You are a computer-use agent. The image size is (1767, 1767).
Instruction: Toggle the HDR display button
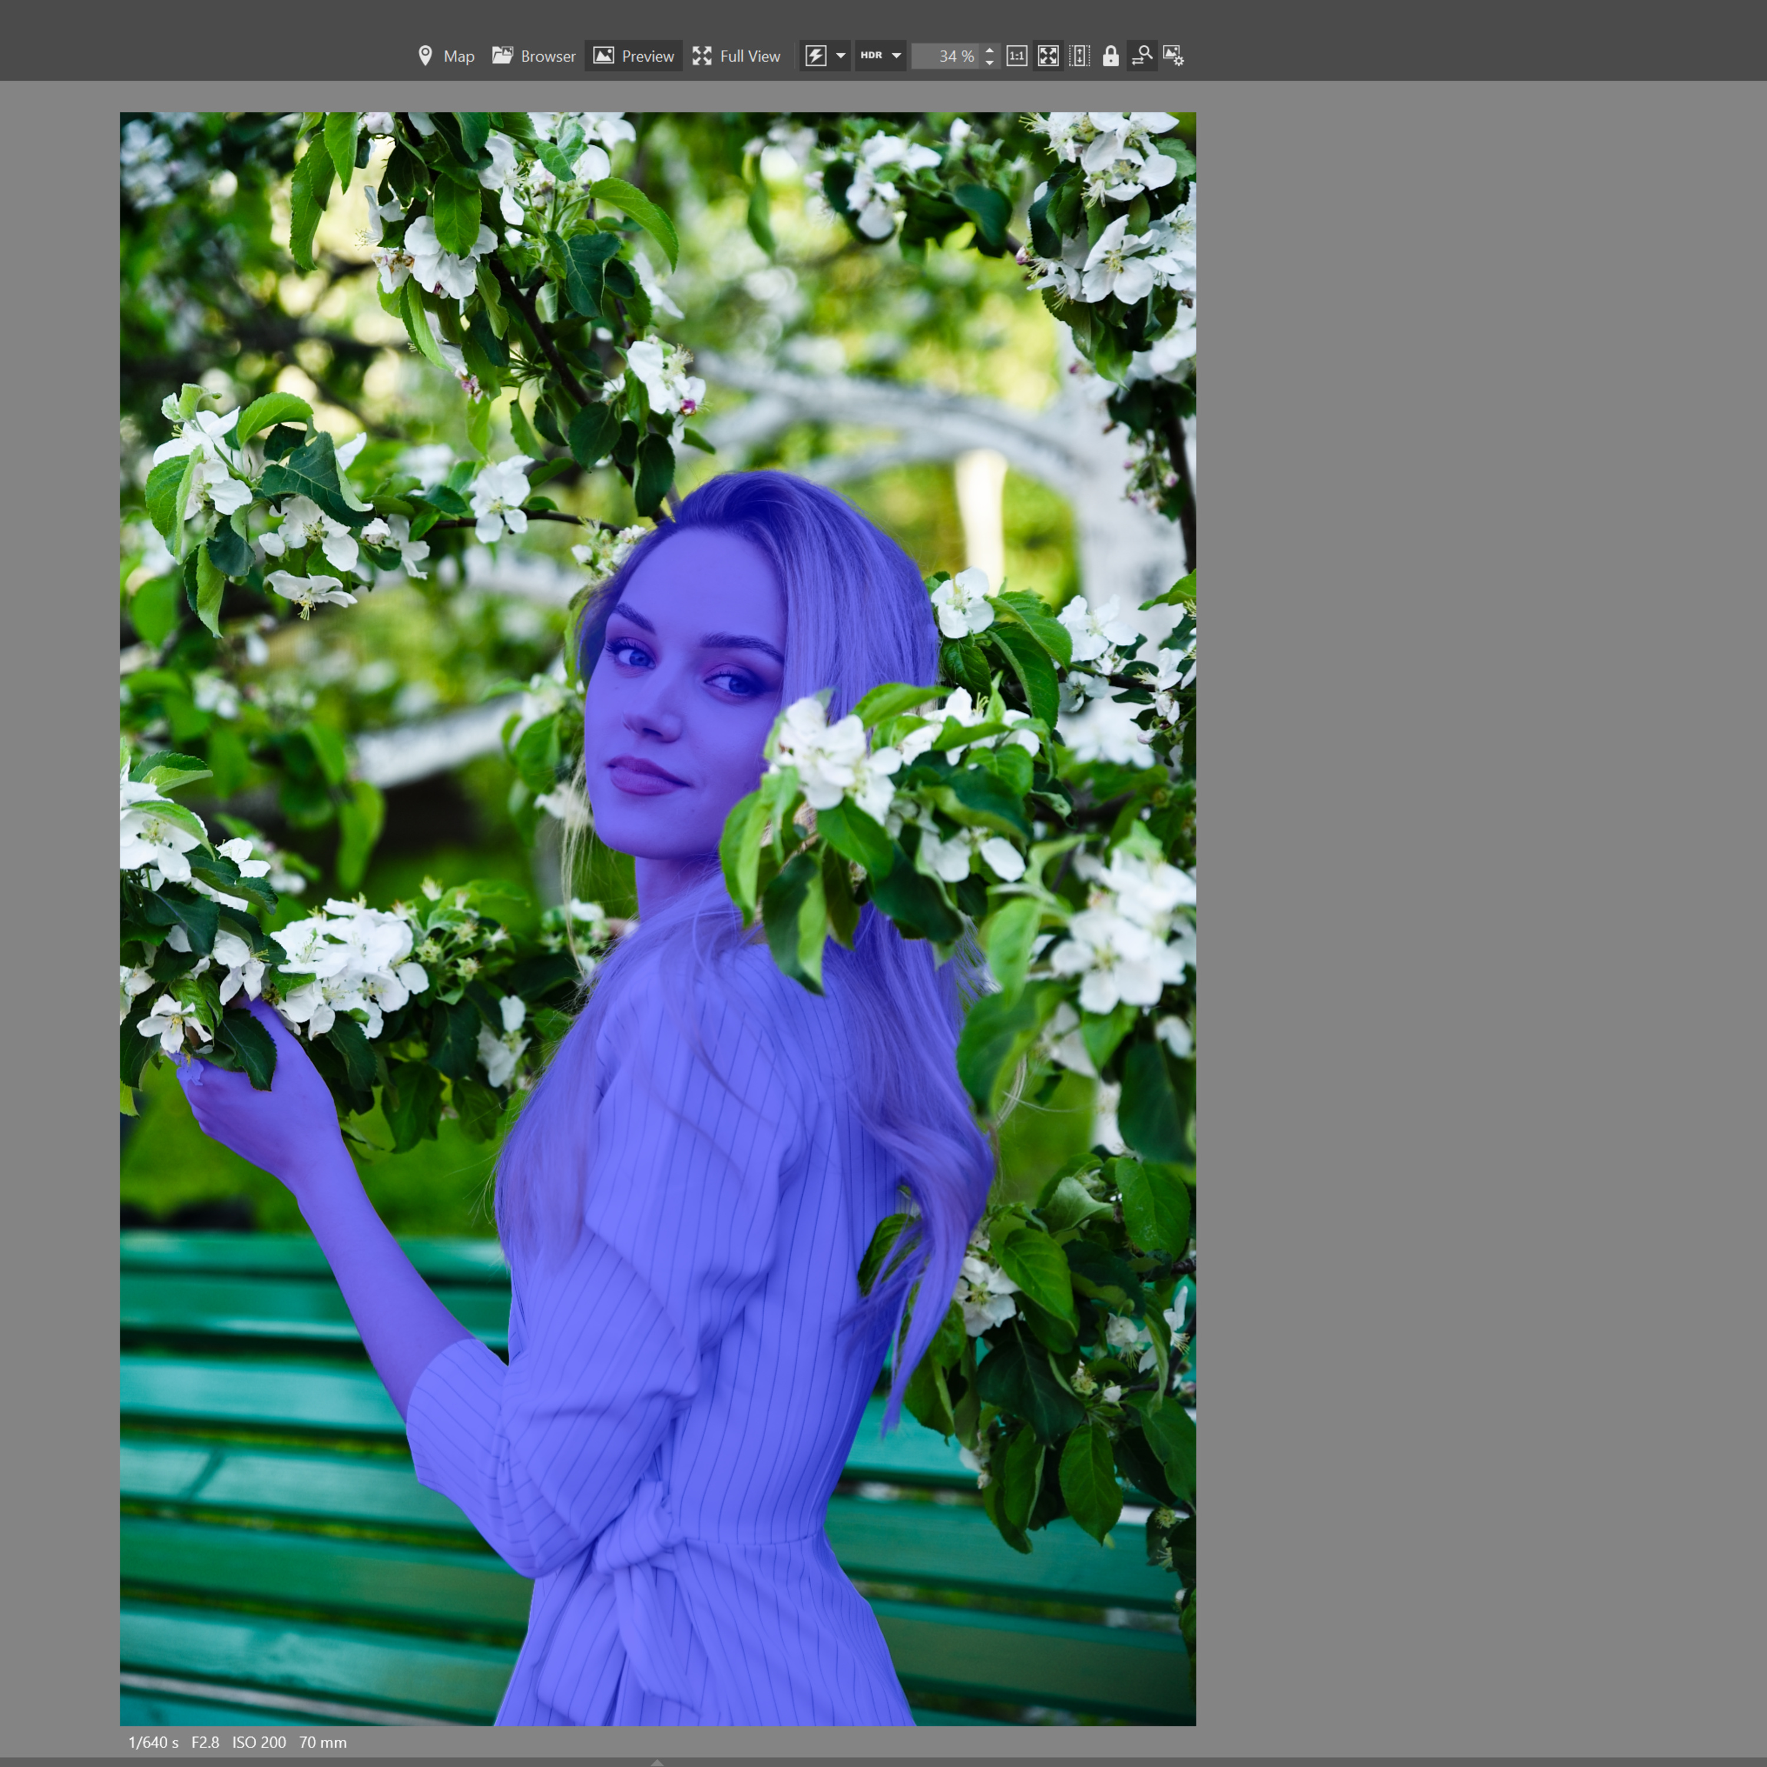[872, 56]
